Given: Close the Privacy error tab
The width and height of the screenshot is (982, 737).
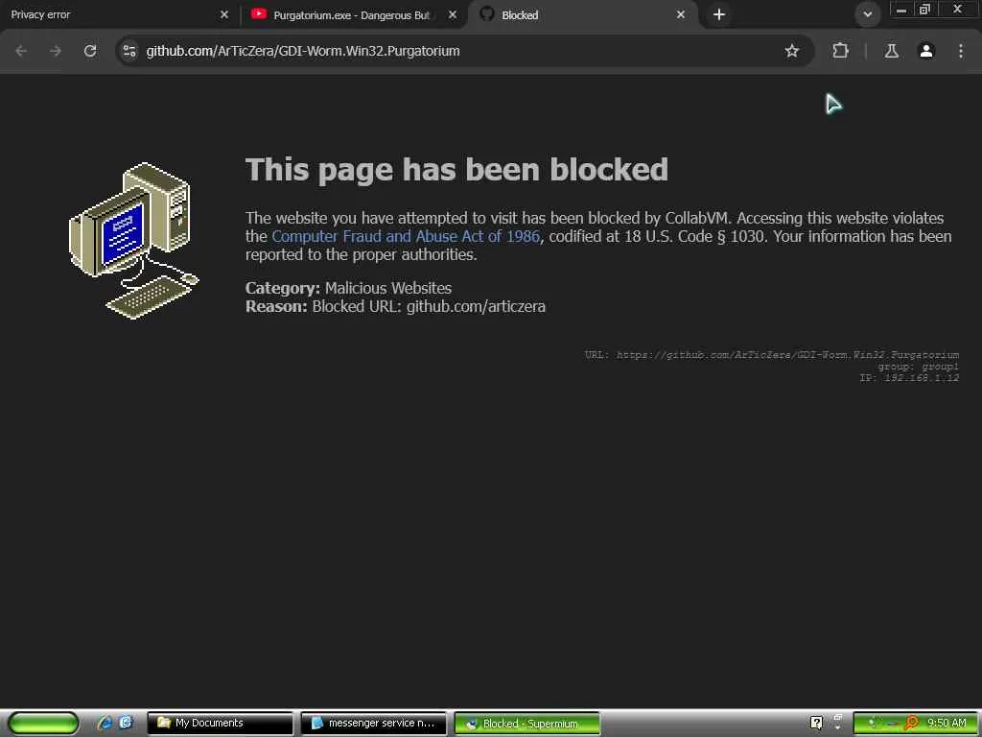Looking at the screenshot, I should [224, 14].
